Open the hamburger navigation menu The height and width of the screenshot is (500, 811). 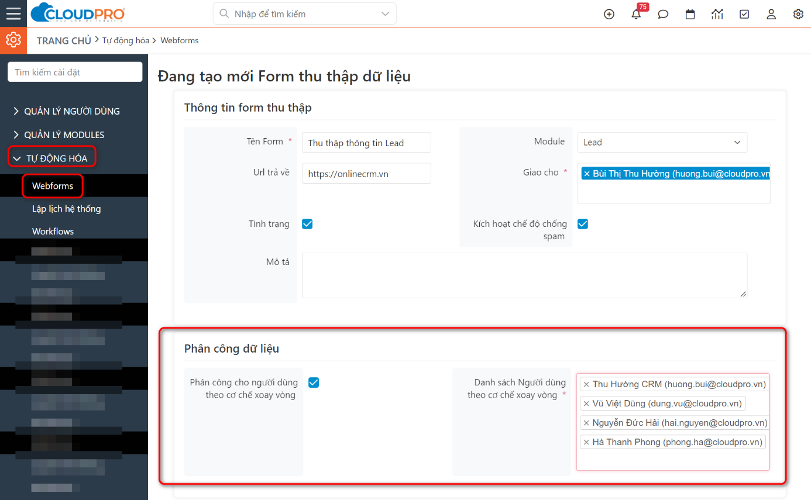tap(13, 13)
